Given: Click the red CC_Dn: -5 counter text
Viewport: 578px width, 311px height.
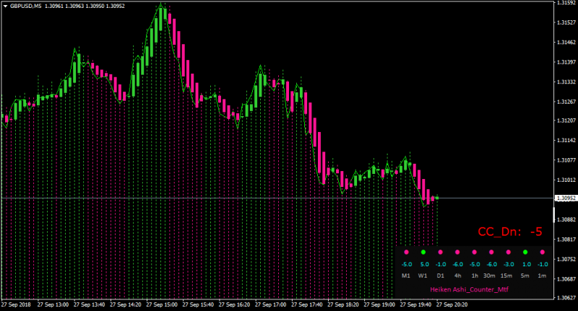Looking at the screenshot, I should click(510, 232).
